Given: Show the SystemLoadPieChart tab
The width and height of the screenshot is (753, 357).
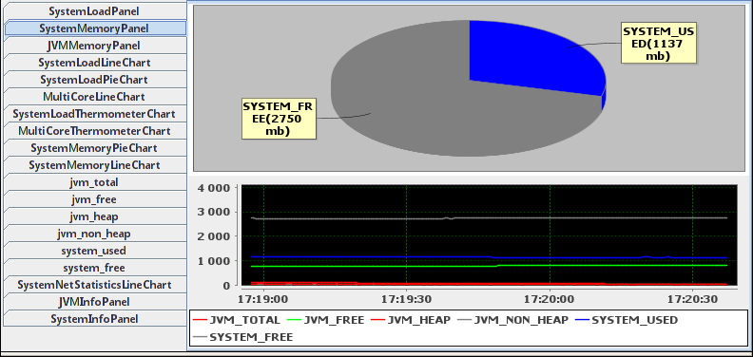Looking at the screenshot, I should [x=95, y=80].
